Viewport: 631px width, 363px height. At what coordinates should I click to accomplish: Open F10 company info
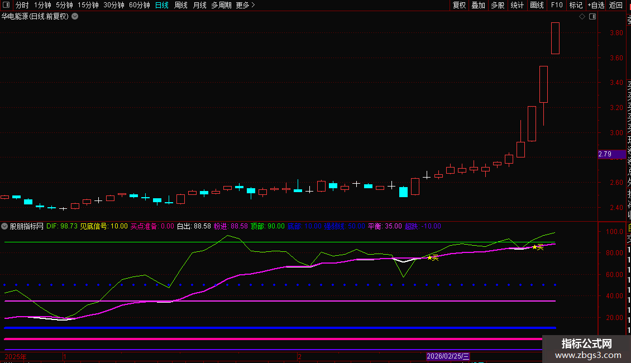(x=557, y=5)
